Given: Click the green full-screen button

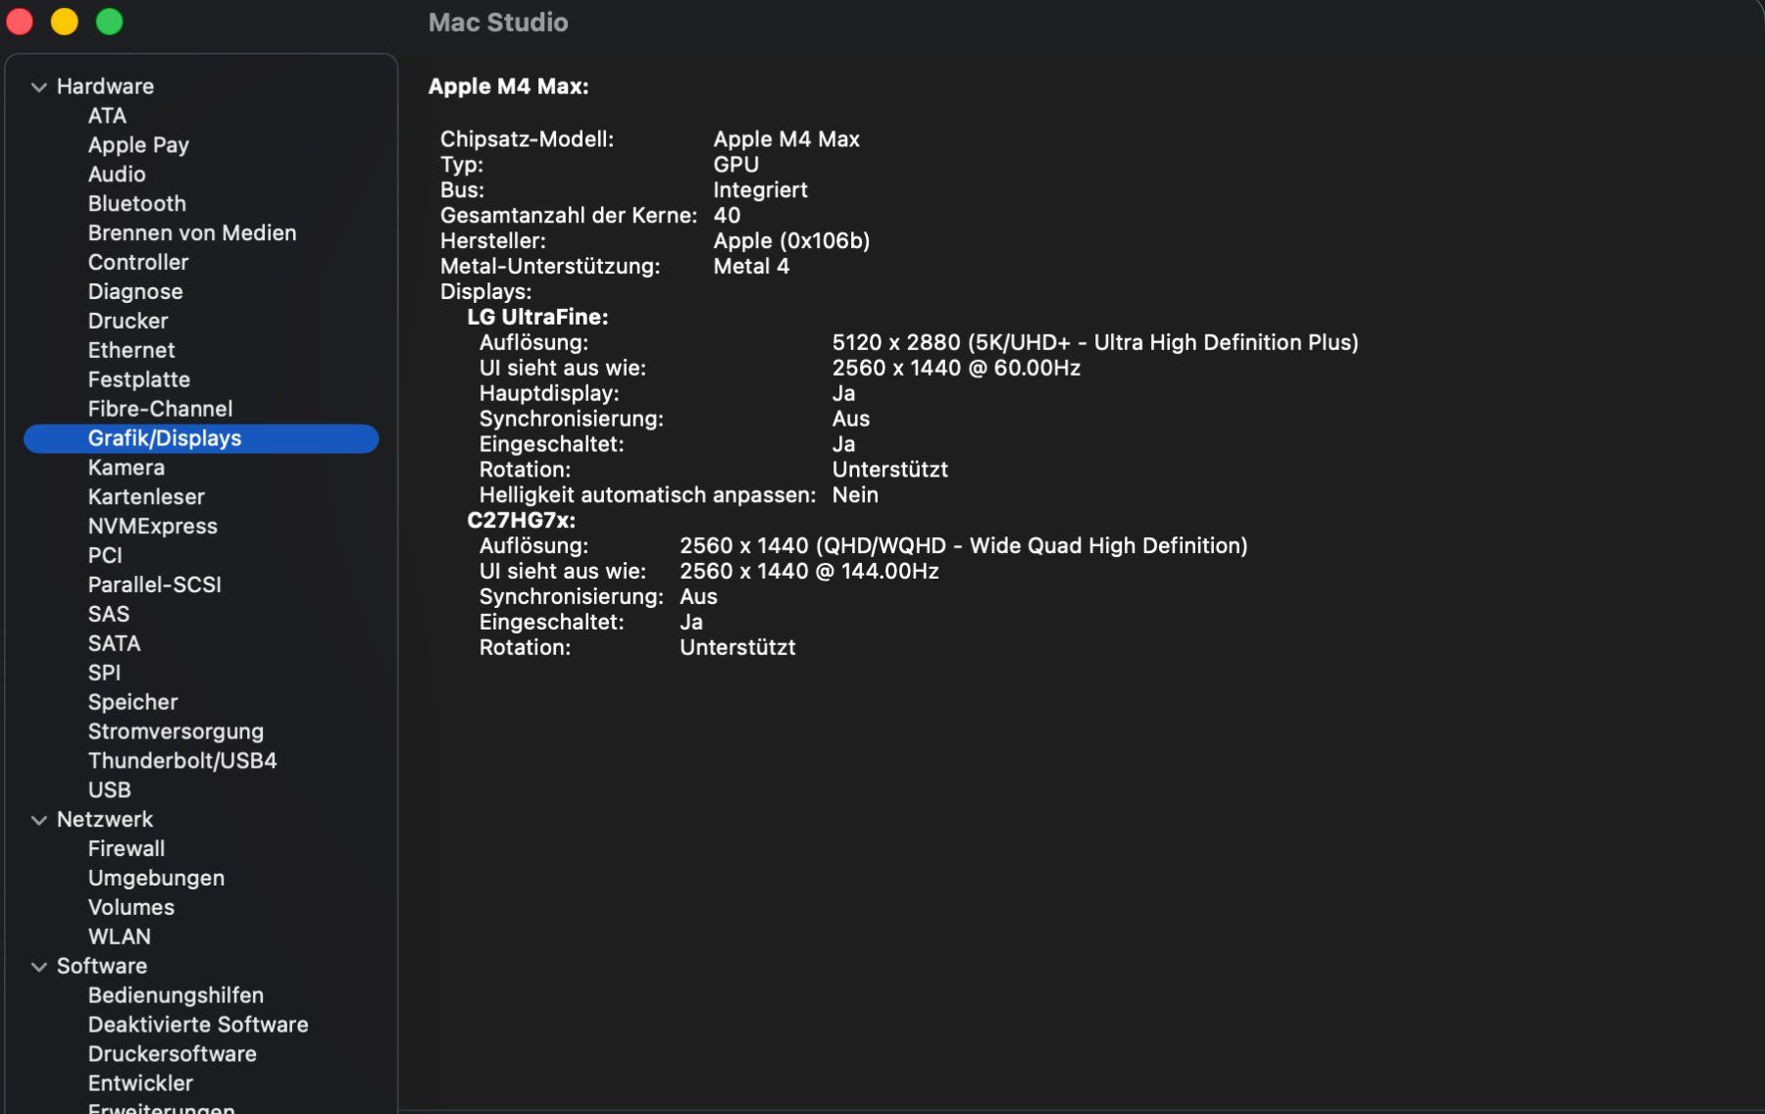Looking at the screenshot, I should tap(110, 22).
